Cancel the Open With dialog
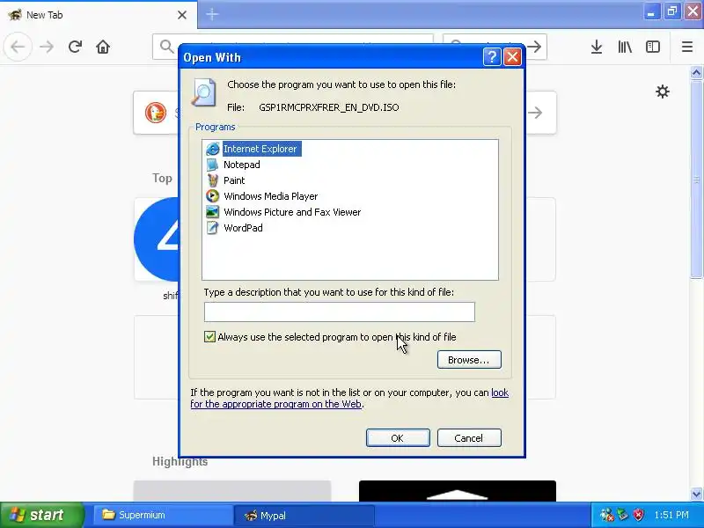 [x=469, y=437]
